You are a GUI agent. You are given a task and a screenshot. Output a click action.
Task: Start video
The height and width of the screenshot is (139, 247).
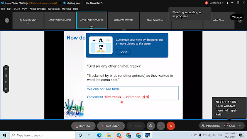[x=110, y=126]
